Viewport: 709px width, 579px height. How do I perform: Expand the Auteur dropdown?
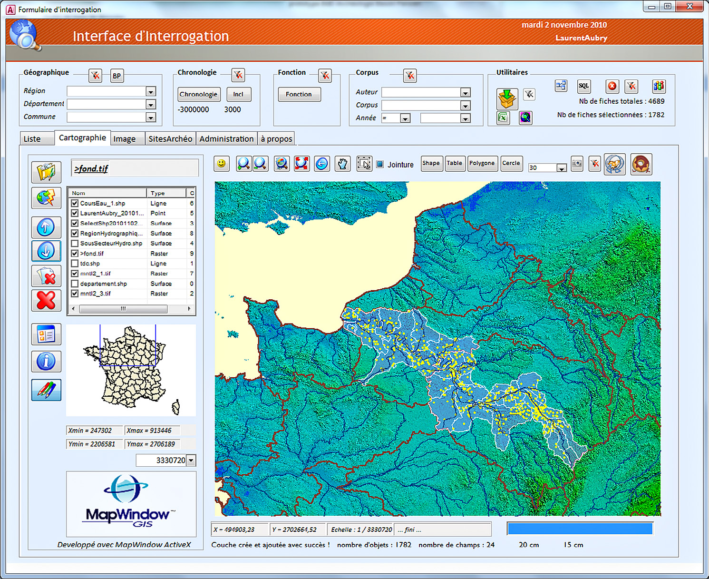point(466,93)
